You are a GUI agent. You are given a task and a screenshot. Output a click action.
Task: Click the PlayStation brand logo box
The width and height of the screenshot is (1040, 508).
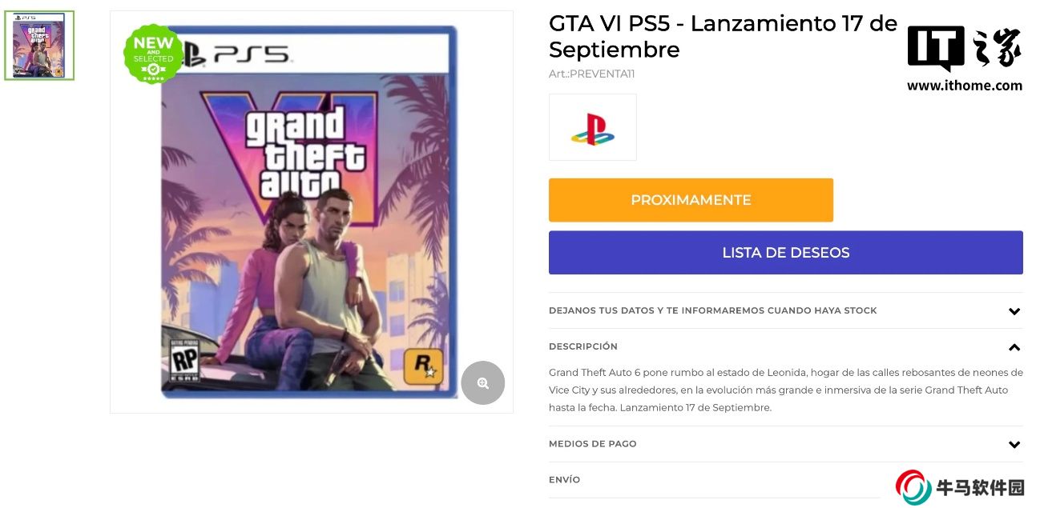(592, 127)
